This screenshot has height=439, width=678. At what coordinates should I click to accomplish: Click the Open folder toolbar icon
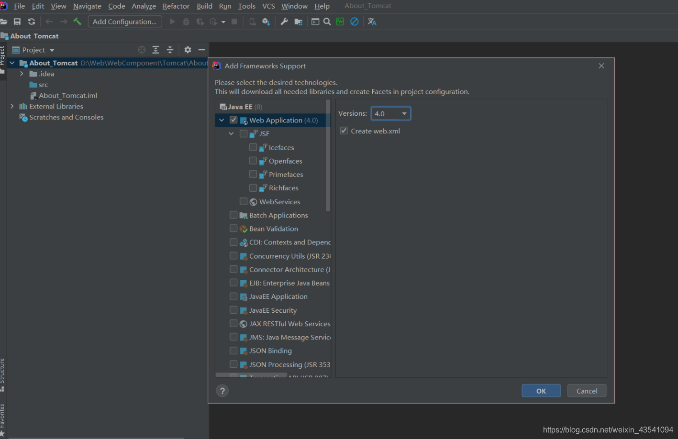(4, 22)
